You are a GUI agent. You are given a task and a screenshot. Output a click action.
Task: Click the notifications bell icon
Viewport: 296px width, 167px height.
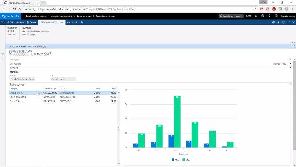click(256, 16)
